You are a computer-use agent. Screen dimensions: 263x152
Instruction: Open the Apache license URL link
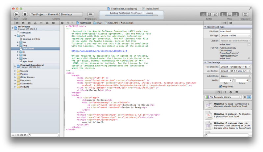pyautogui.click(x=99, y=51)
